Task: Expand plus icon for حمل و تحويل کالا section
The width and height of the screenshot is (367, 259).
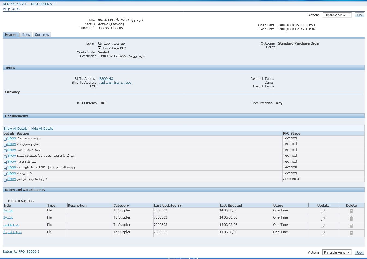Action: pos(5,145)
